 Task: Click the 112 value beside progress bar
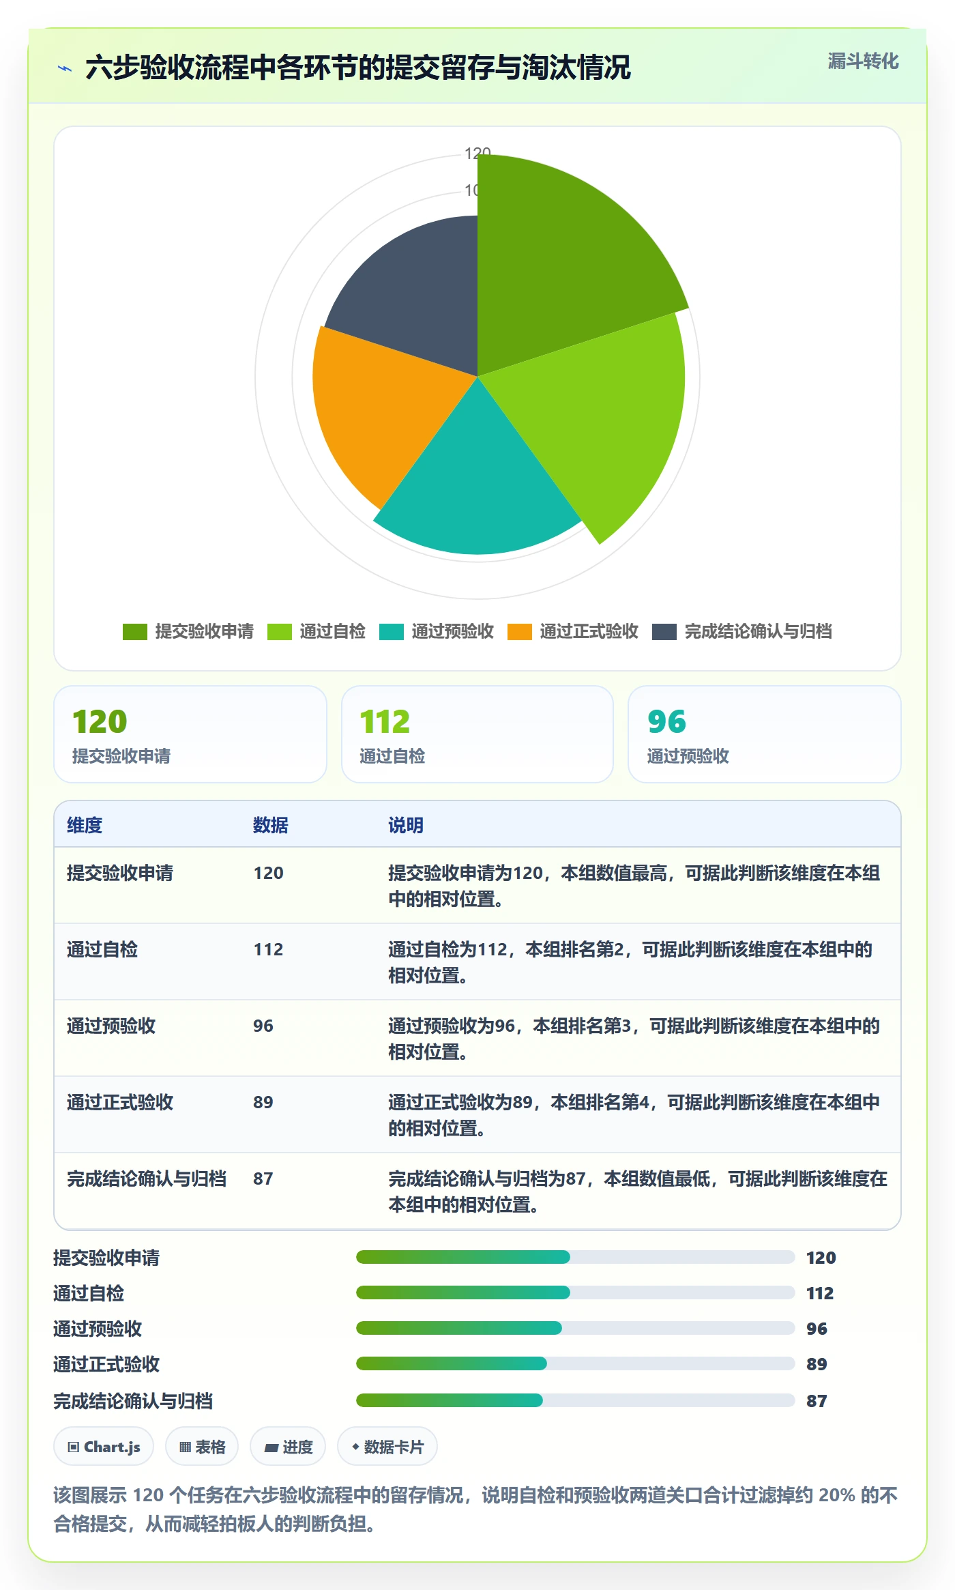(820, 1293)
